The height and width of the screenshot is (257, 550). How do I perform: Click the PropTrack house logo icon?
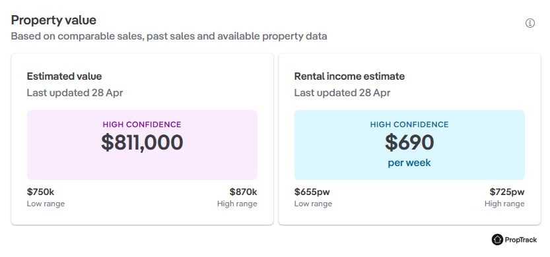point(497,239)
